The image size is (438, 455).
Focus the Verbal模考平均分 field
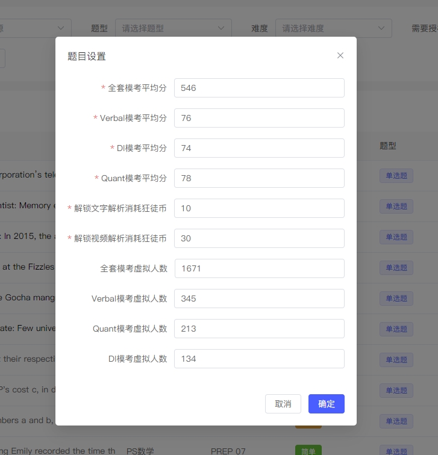(259, 118)
